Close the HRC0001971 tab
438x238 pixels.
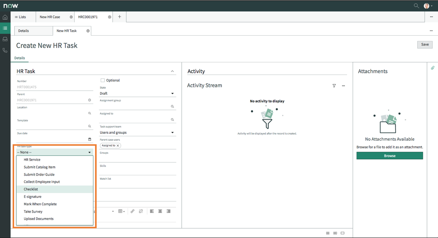pyautogui.click(x=109, y=17)
